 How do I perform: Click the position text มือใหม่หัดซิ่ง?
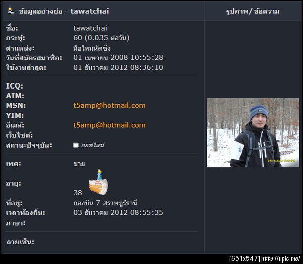(x=92, y=48)
